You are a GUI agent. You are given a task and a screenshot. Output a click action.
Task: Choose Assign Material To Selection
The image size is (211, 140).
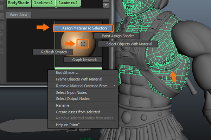(x=83, y=28)
